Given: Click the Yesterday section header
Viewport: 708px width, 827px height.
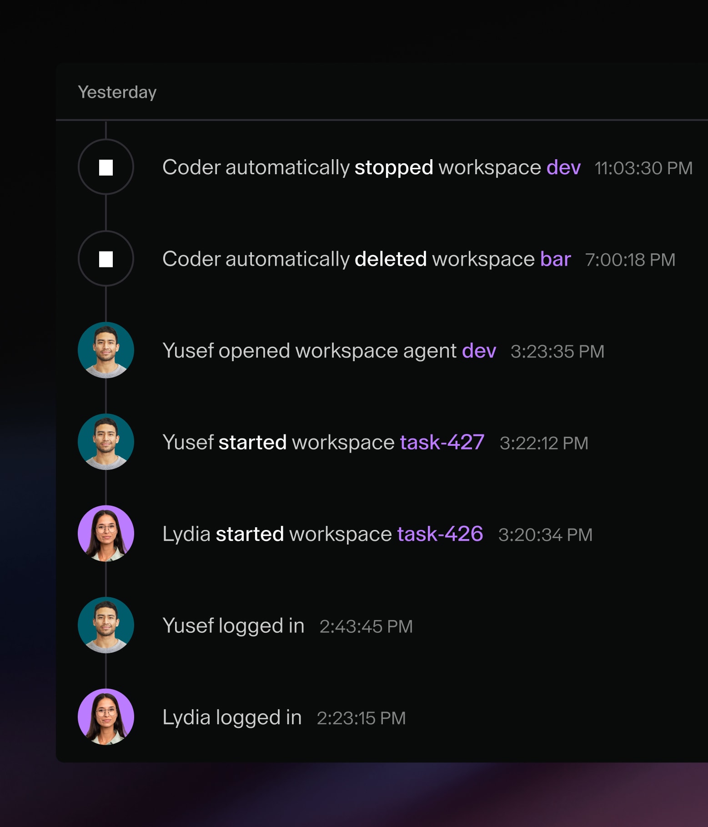Looking at the screenshot, I should point(117,92).
